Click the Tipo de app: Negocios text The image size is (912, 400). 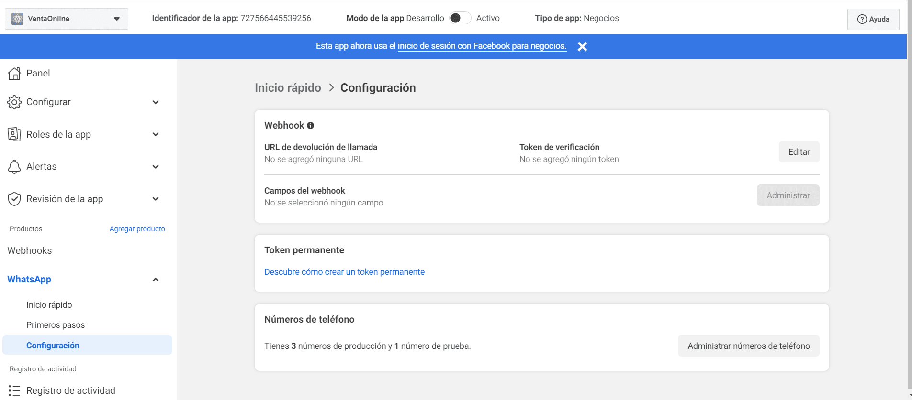click(577, 18)
